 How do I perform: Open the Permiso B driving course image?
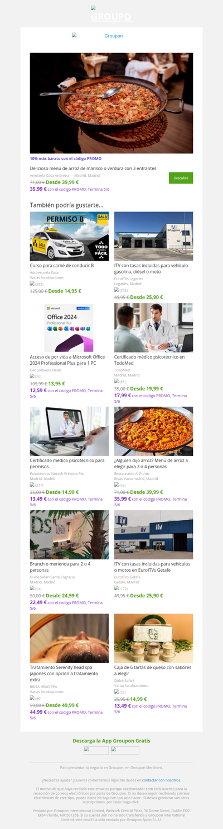pos(69,236)
